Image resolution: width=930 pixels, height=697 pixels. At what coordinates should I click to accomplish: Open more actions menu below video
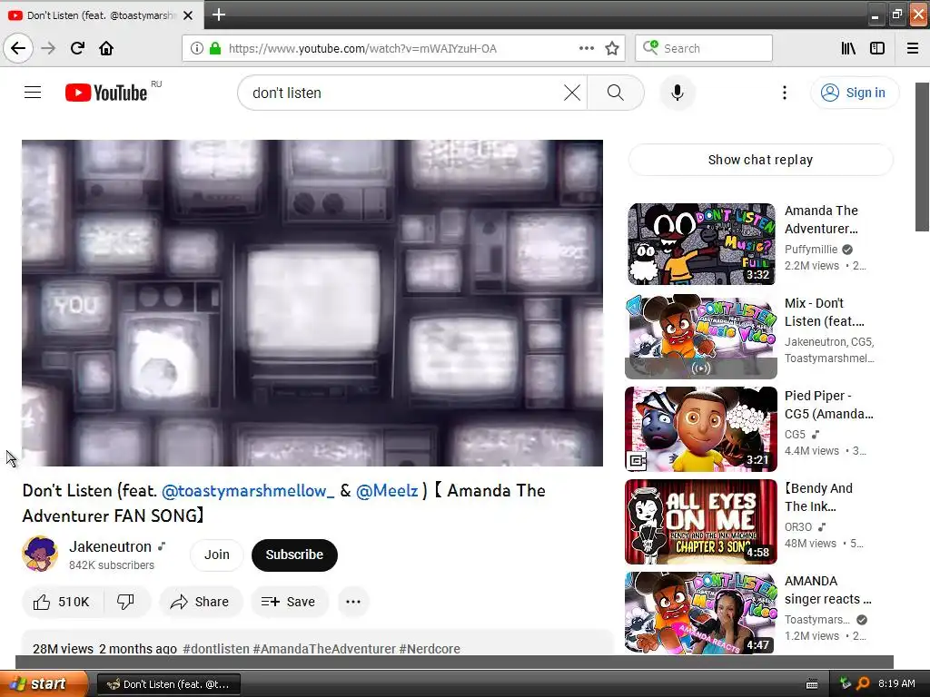coord(353,602)
